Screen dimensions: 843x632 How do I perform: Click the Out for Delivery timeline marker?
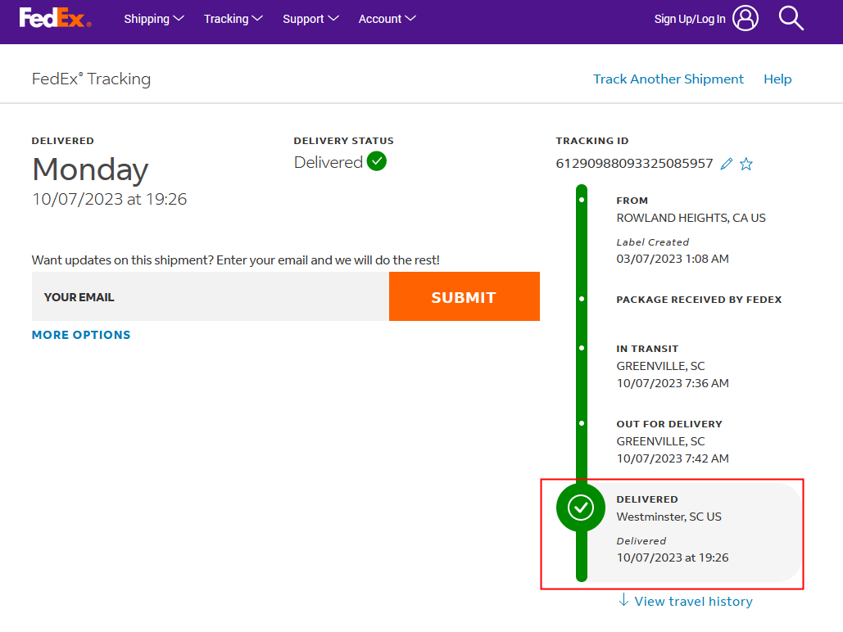pos(582,423)
